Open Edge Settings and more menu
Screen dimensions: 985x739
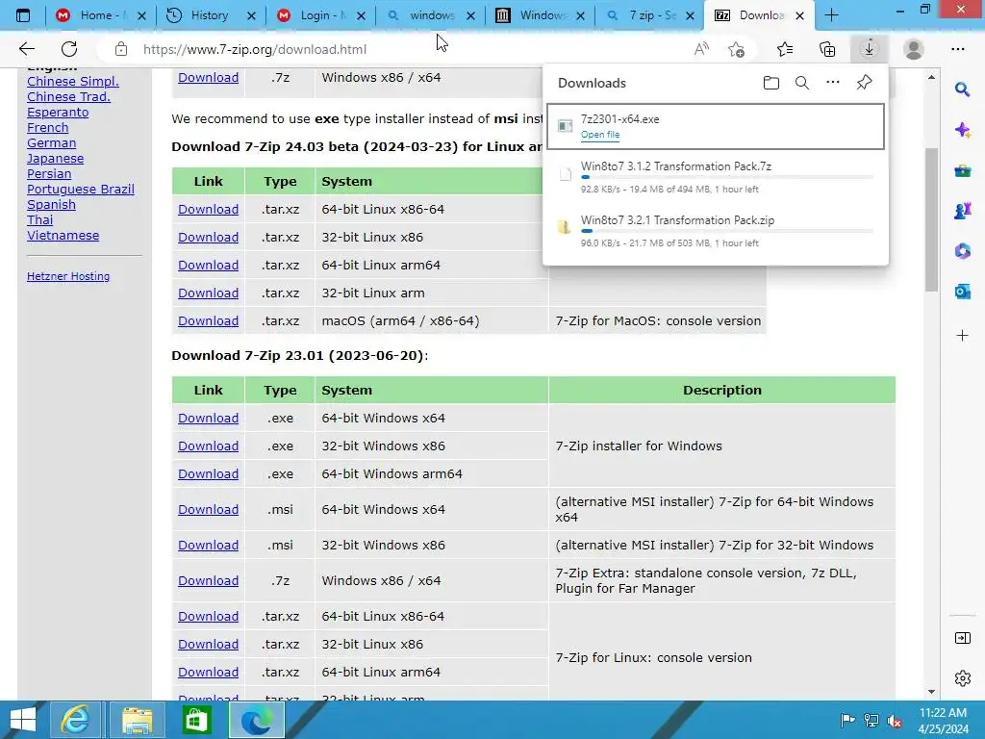tap(957, 49)
